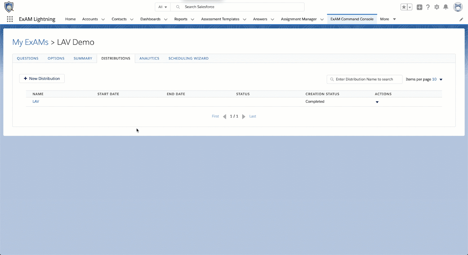
Task: Focus the Search Salesforce field
Action: (x=237, y=7)
